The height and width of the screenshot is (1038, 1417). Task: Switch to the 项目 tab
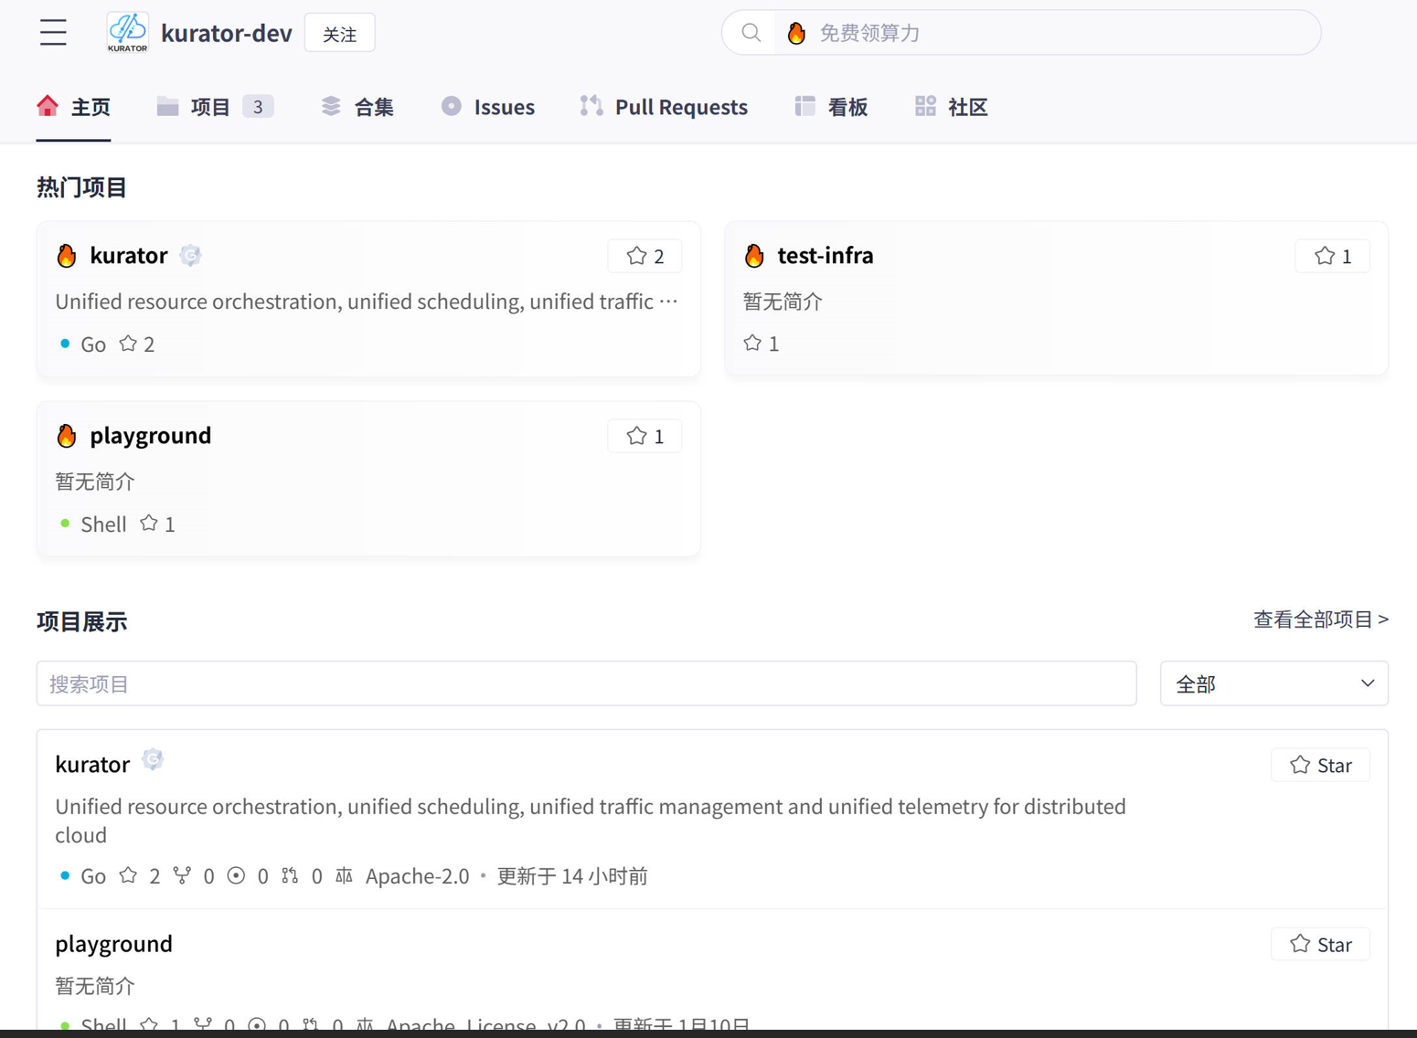pyautogui.click(x=215, y=107)
